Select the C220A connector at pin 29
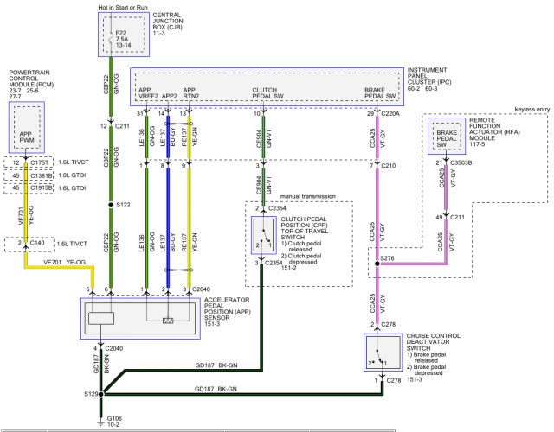 (390, 113)
